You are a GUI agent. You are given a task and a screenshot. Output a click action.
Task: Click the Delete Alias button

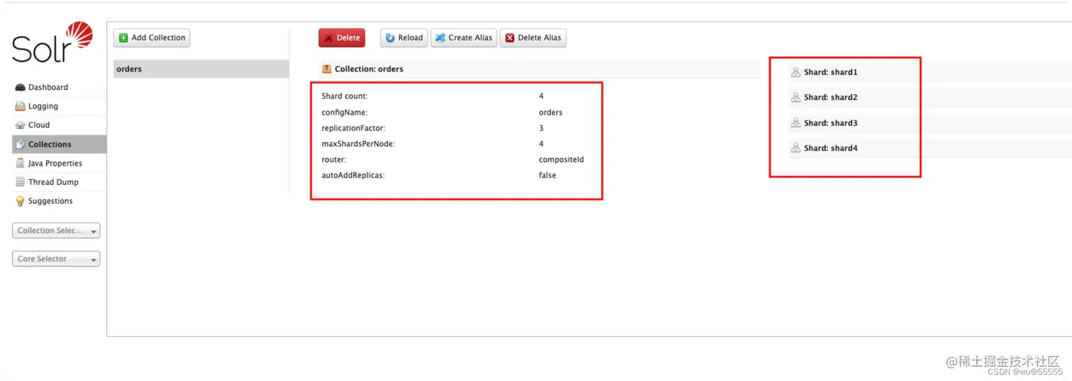(x=533, y=38)
